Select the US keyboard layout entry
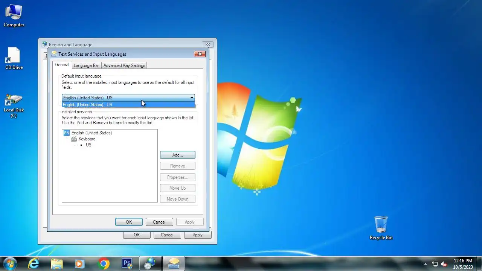 click(x=88, y=145)
